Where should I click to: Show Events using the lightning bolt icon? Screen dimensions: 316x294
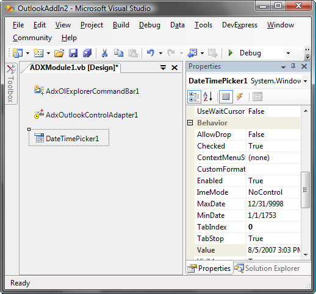[240, 97]
